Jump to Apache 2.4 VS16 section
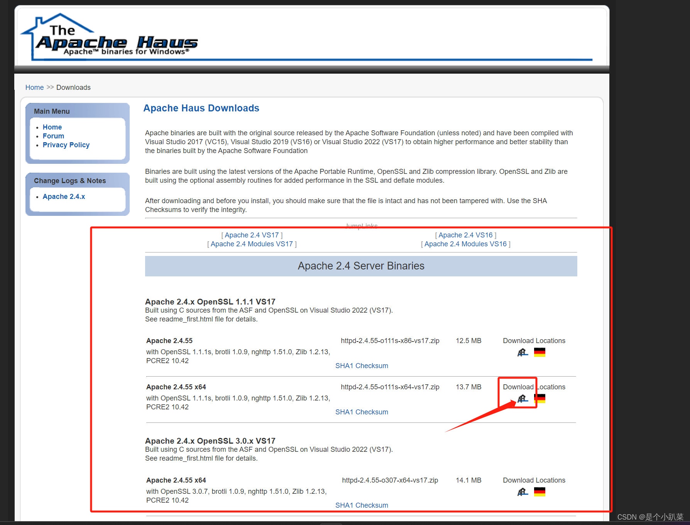Viewport: 690px width, 525px height. coord(465,235)
